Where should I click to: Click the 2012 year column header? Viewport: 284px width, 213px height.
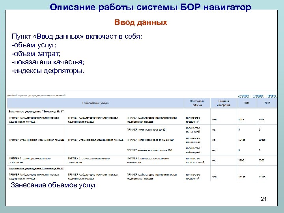pyautogui.click(x=267, y=103)
